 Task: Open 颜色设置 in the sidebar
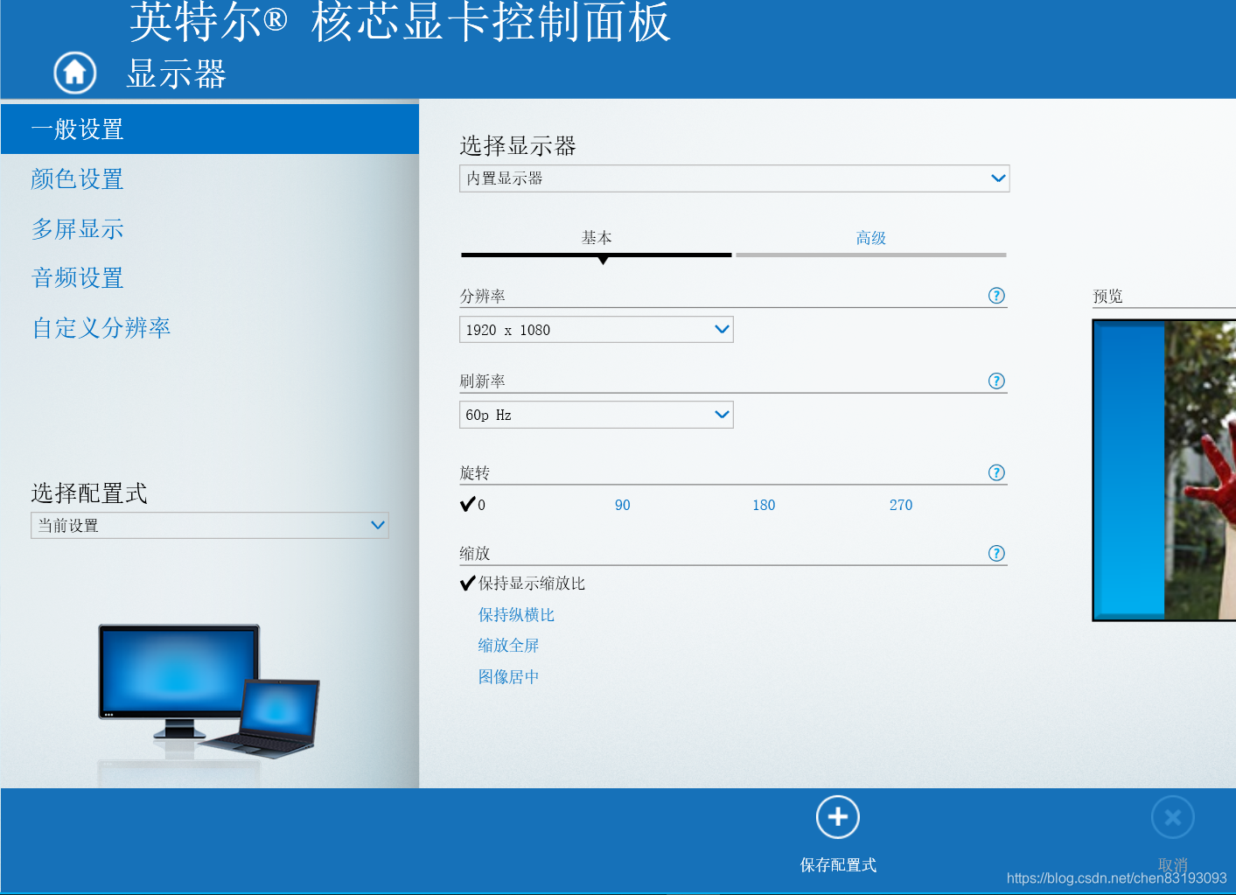click(x=77, y=179)
